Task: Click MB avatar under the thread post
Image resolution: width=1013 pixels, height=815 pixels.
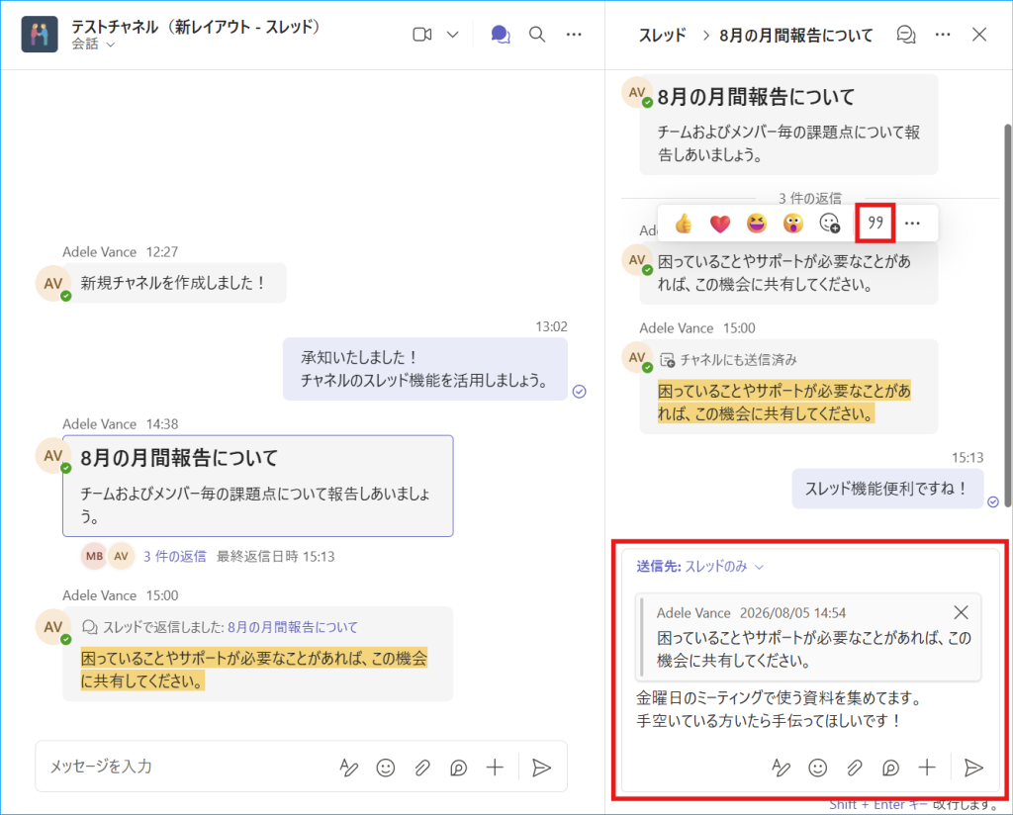Action: 94,556
